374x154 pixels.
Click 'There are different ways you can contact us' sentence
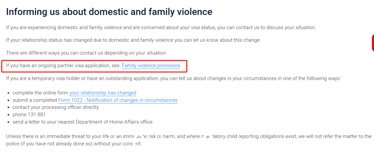87,52
